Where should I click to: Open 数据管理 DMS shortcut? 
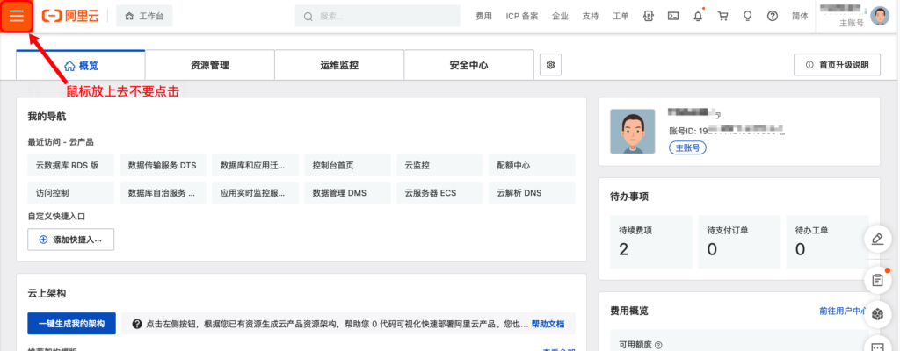point(347,193)
